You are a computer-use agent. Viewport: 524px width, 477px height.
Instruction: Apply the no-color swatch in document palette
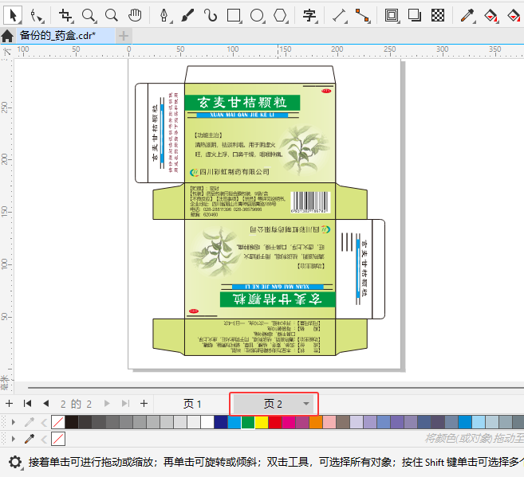58,422
